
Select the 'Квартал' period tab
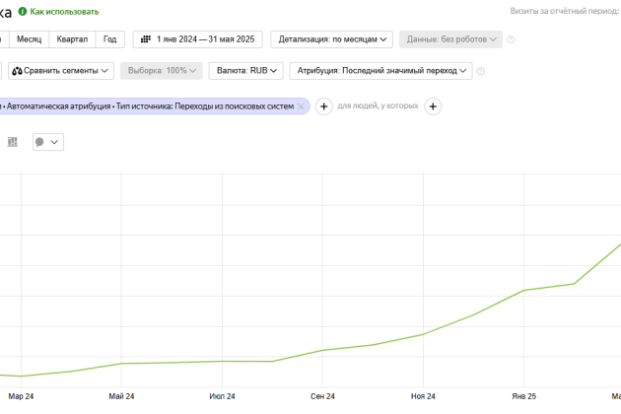coord(72,39)
